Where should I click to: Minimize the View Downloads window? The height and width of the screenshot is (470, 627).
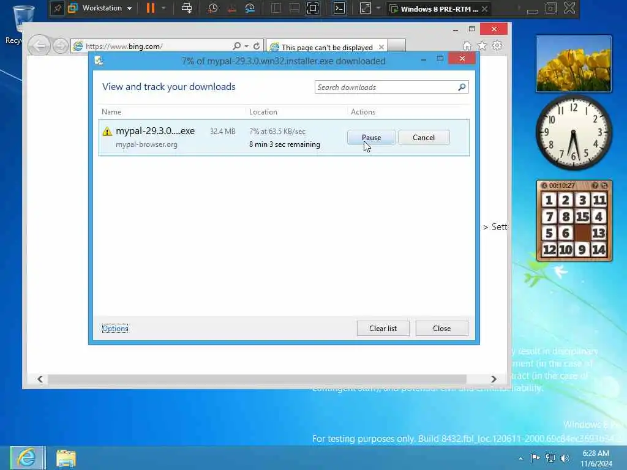tap(424, 59)
